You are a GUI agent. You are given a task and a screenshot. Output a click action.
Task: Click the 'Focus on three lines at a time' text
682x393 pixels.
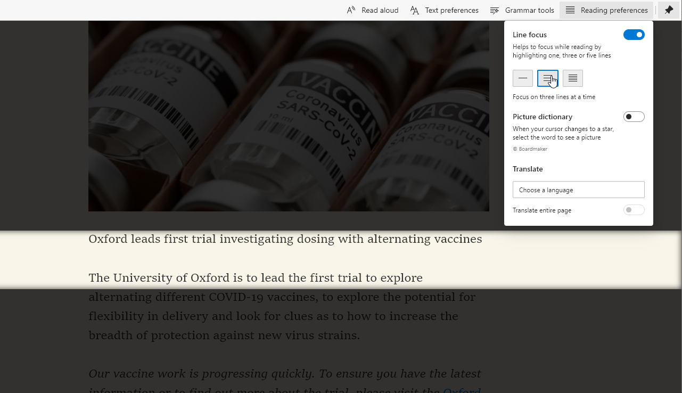[x=554, y=97]
